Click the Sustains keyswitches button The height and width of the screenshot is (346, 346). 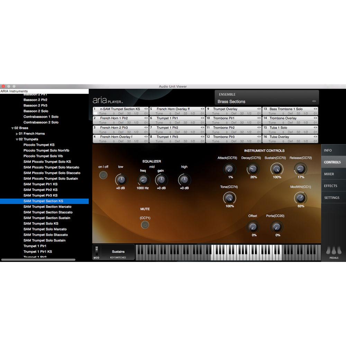coord(118,252)
